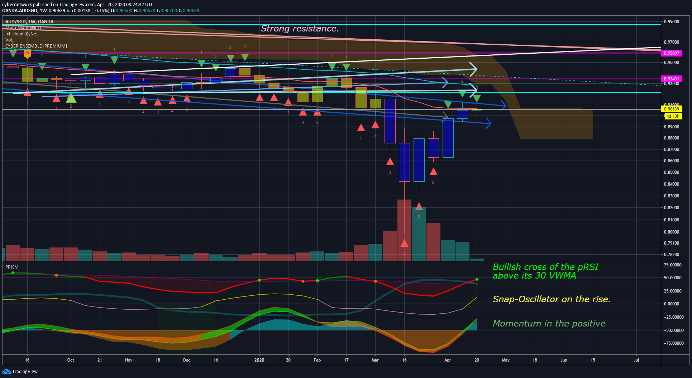Click the yellow 0.90639 current price label
This screenshot has width=692, height=378.
pos(672,109)
